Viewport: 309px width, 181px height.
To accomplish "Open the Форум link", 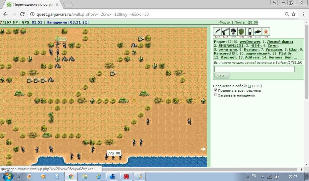I will pos(225,22).
